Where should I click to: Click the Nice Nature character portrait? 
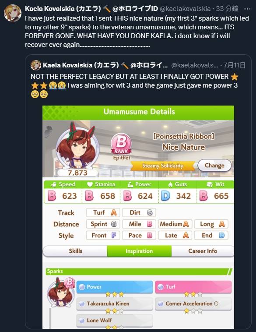pos(77,146)
